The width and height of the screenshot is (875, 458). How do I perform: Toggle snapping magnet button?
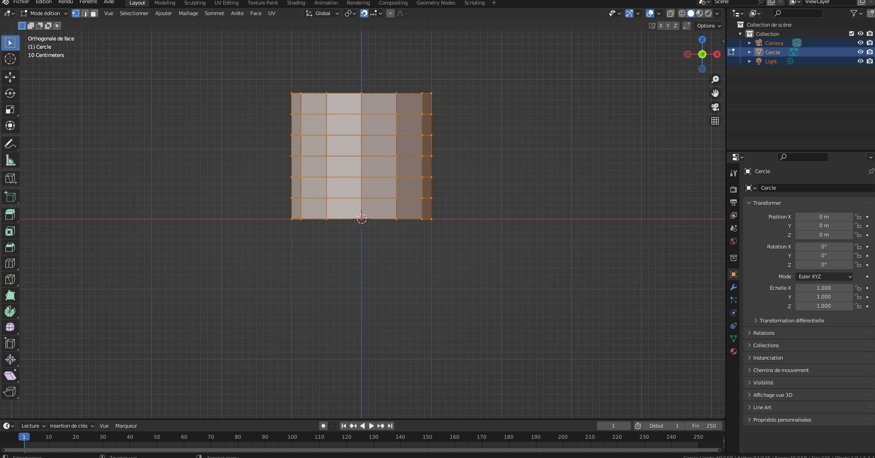click(x=364, y=13)
